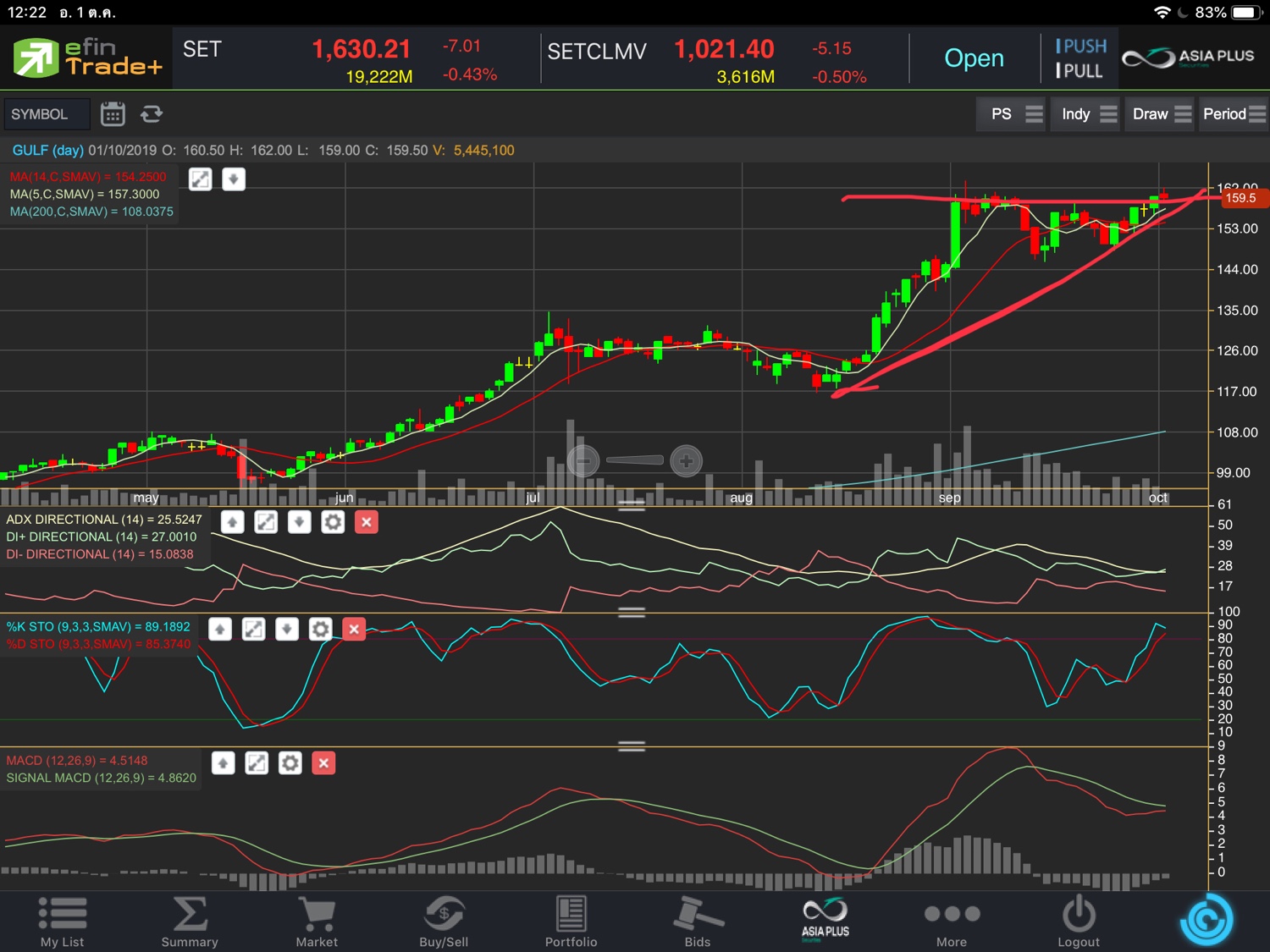Image resolution: width=1270 pixels, height=952 pixels.
Task: Tap the MACD (12,26,9) value label
Action: [77, 761]
